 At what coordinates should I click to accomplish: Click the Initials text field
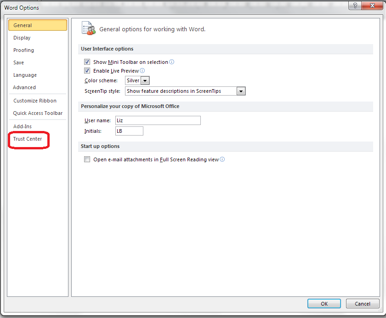129,131
